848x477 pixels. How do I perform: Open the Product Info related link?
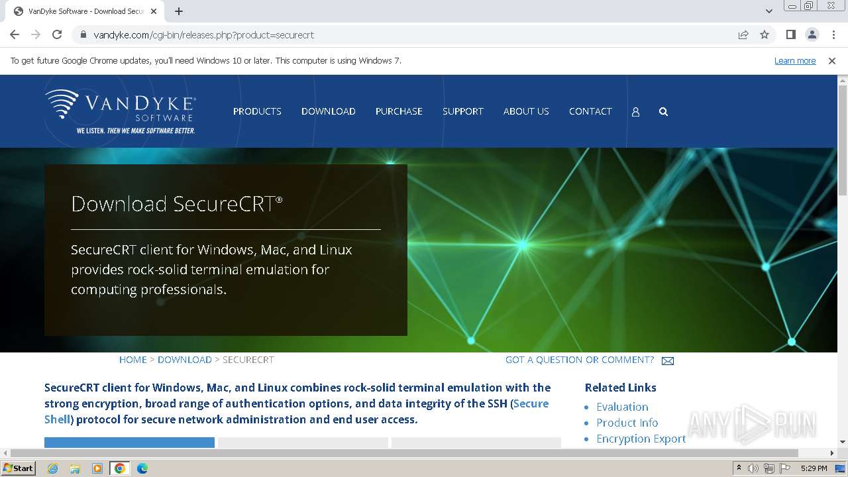tap(627, 423)
